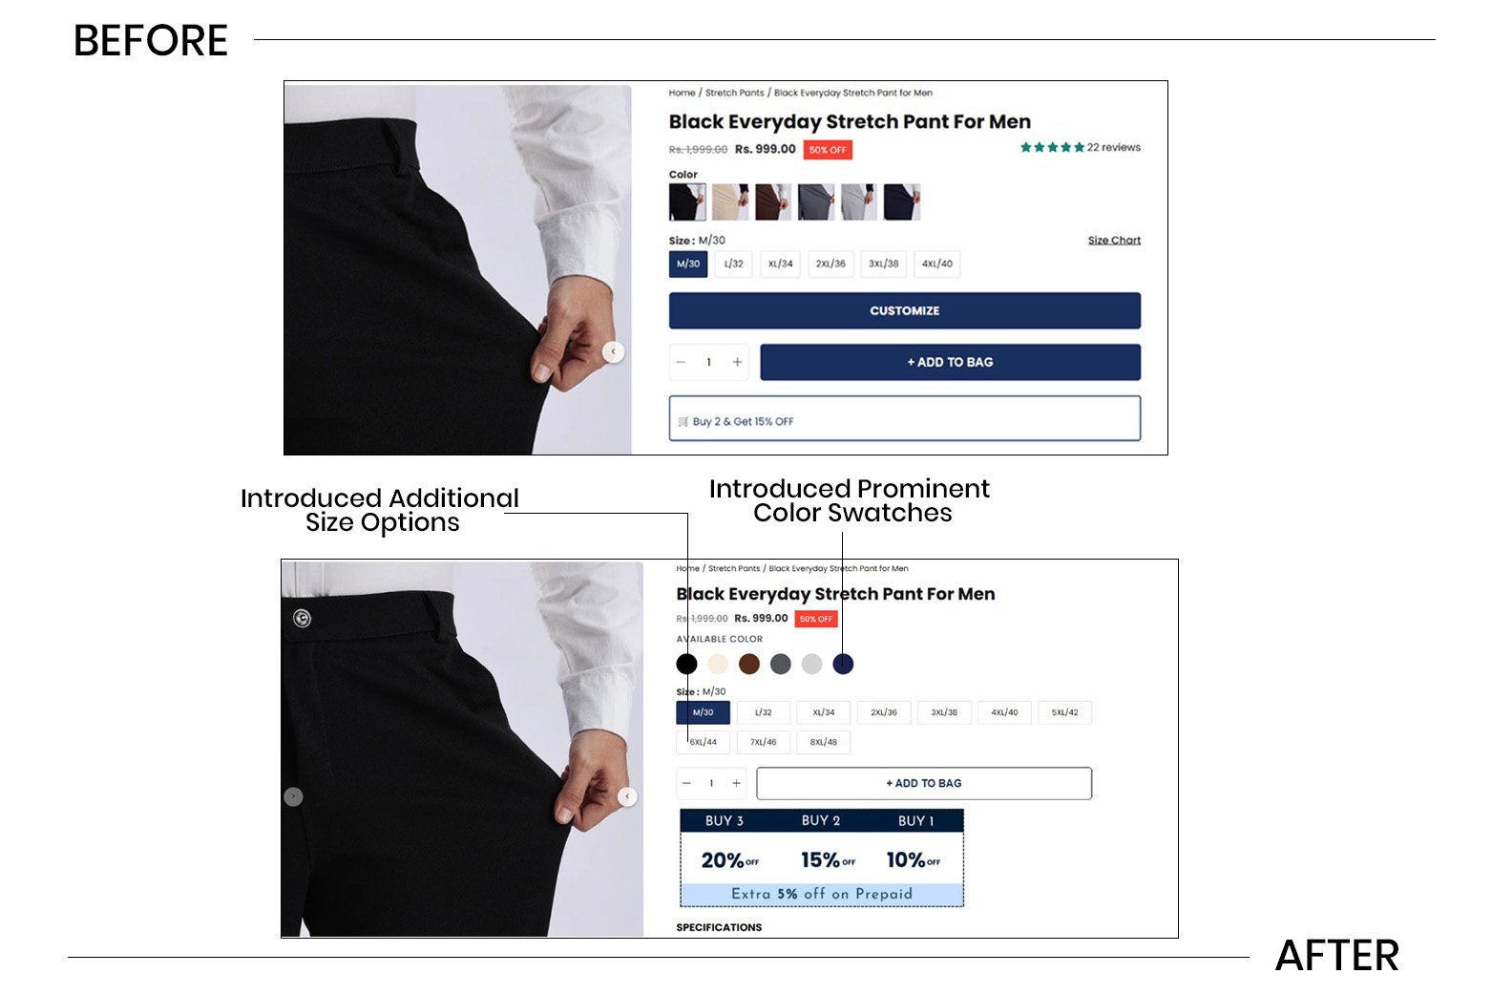1492x995 pixels.
Task: Open the 22 reviews star rating
Action: (1080, 147)
